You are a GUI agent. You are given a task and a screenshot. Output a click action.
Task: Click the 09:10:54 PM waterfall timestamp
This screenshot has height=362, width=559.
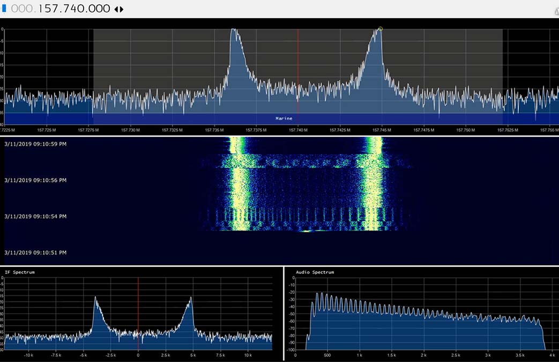pos(35,216)
